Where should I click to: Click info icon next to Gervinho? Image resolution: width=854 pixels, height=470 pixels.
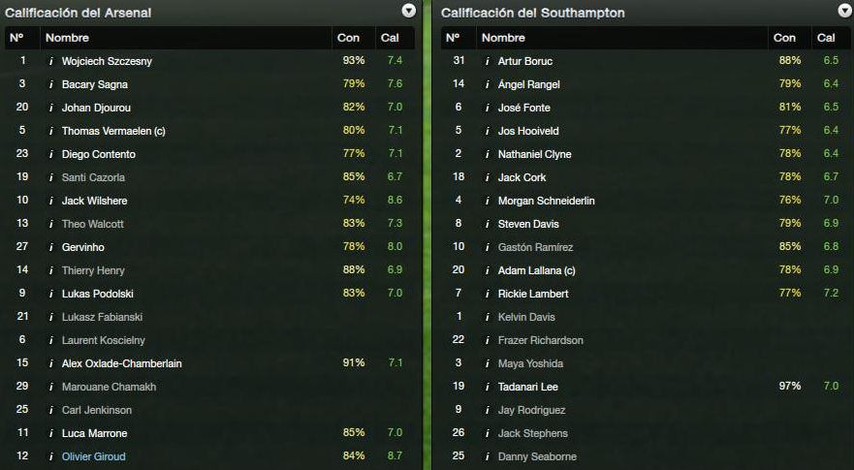coord(51,247)
